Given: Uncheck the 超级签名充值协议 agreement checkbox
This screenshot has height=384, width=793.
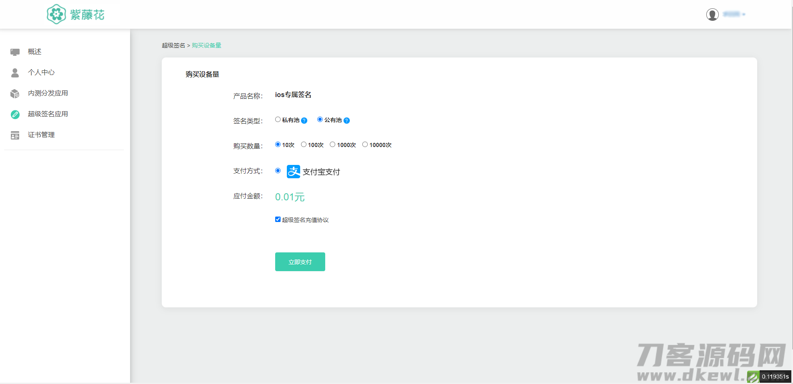Looking at the screenshot, I should coord(278,219).
